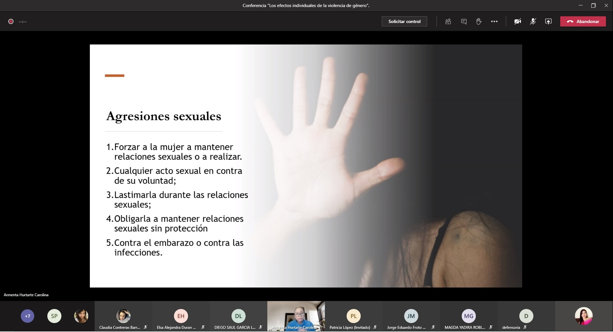Select Claudia Contreras participant tile
The width and height of the screenshot is (613, 332).
click(123, 316)
